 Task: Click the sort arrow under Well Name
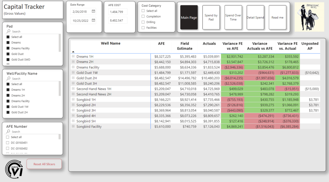click(73, 52)
